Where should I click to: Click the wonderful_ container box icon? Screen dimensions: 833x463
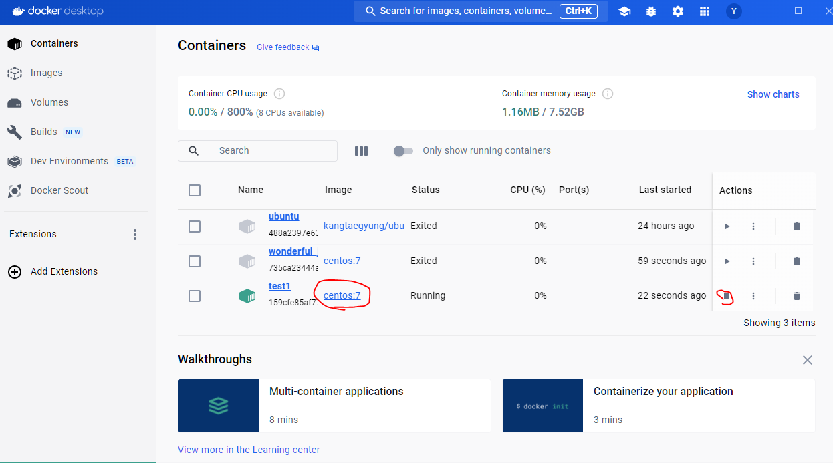point(247,261)
